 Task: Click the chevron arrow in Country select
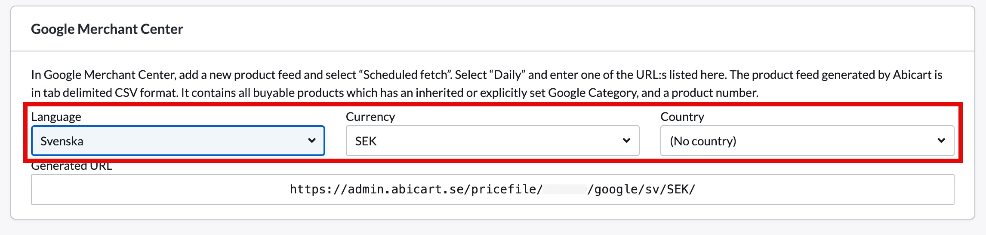point(941,141)
